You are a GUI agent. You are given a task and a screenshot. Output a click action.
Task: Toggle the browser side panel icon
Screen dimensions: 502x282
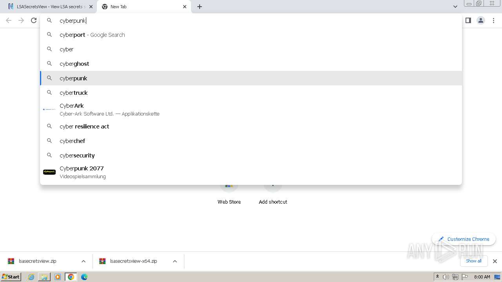[468, 20]
